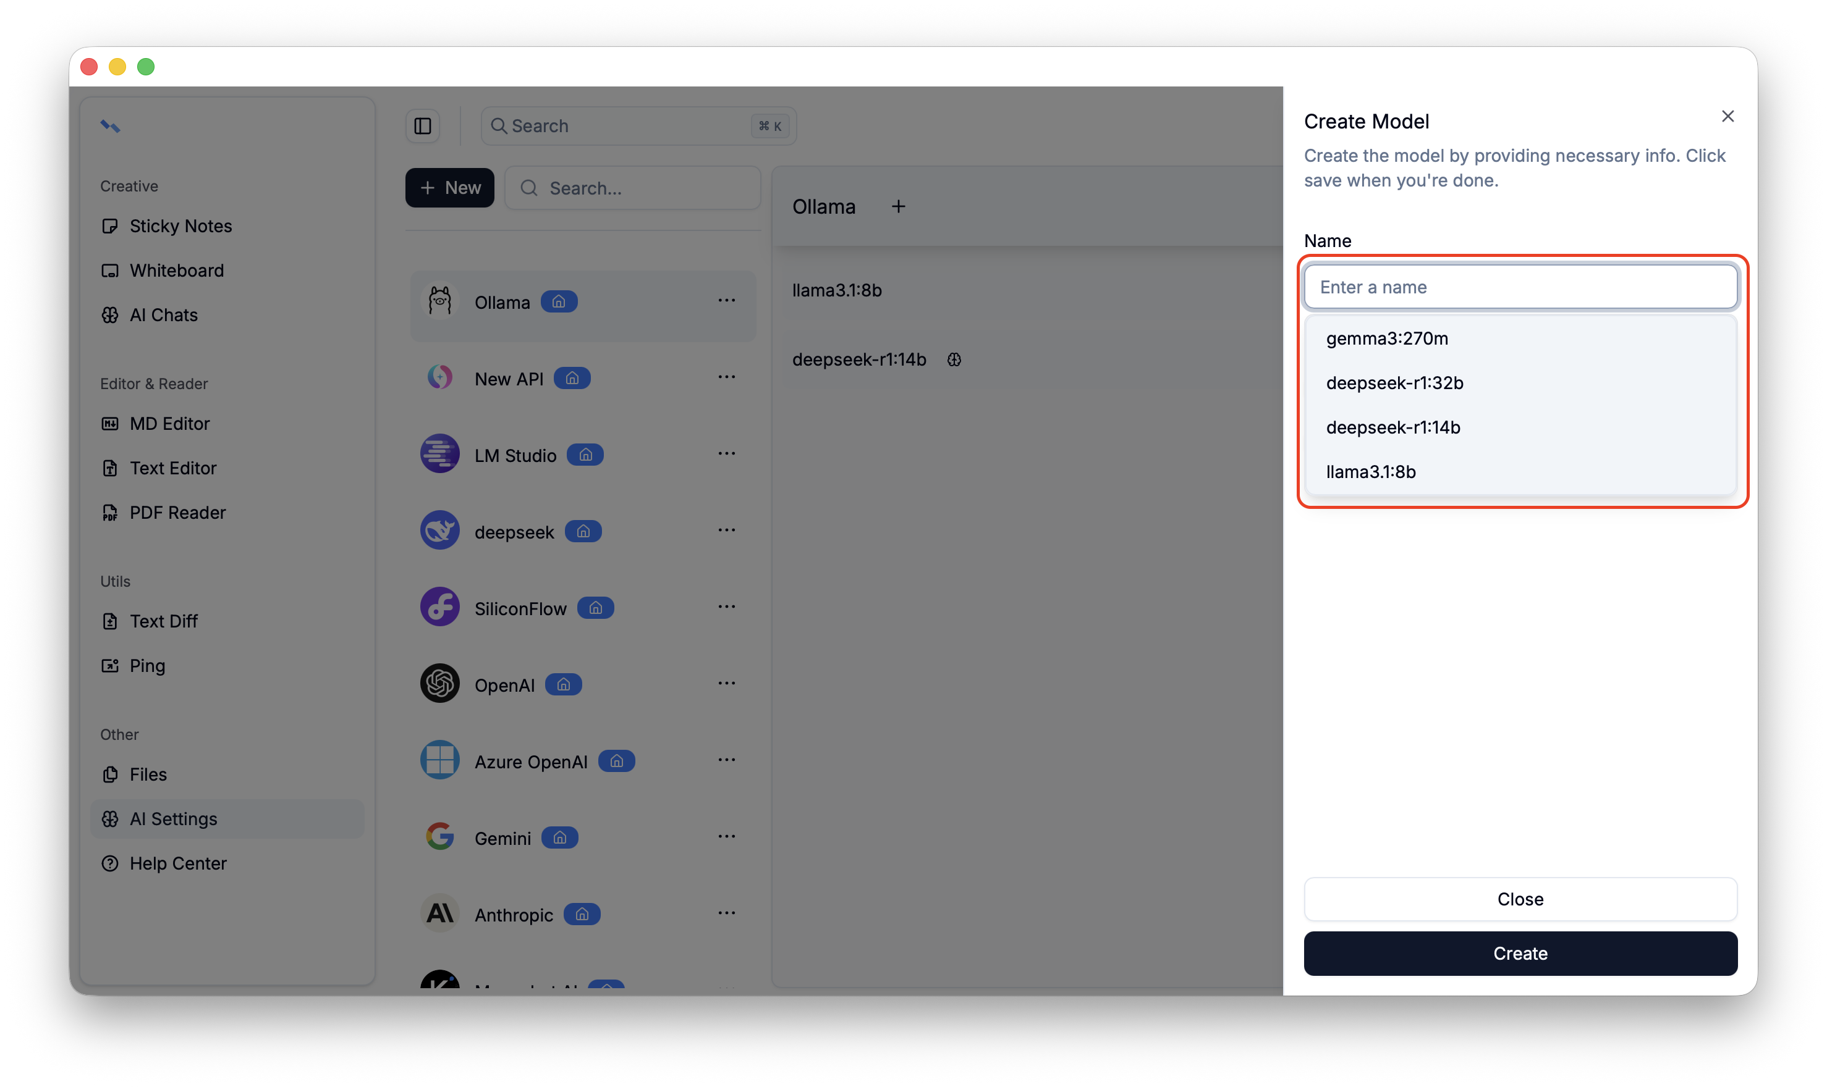Click the plus icon beside Ollama heading
This screenshot has height=1087, width=1827.
pyautogui.click(x=898, y=206)
